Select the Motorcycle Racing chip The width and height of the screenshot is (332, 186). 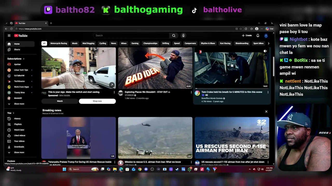coord(59,43)
